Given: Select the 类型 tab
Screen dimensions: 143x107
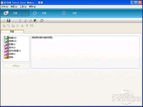Looking at the screenshot, I should click(12, 32).
